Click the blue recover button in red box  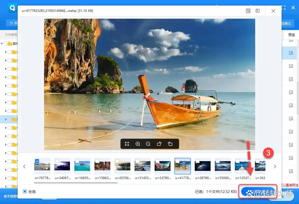click(258, 191)
